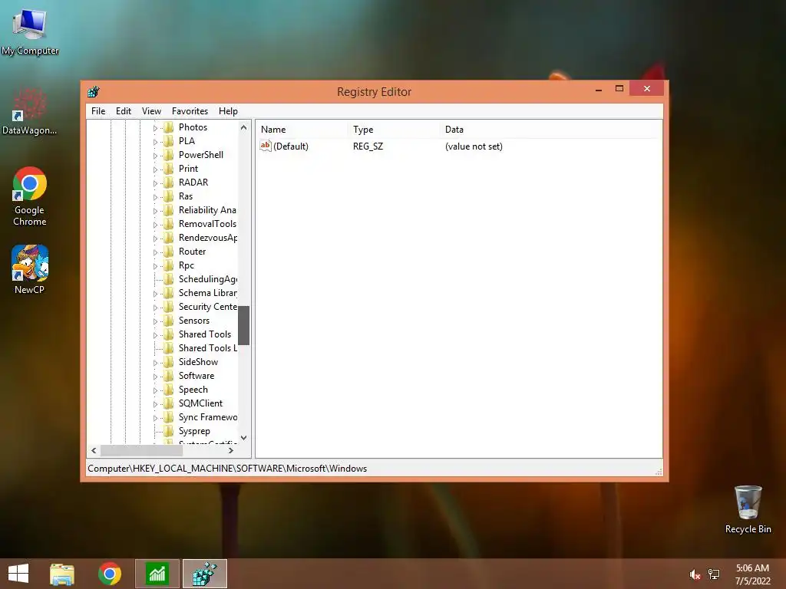Viewport: 786px width, 589px height.
Task: Click the network tray icon
Action: coord(714,574)
